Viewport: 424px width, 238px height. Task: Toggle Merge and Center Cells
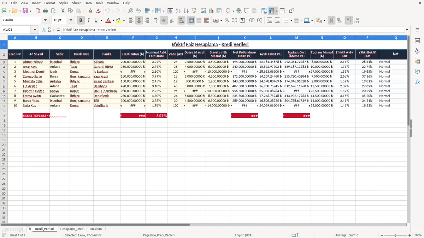[x=191, y=20]
